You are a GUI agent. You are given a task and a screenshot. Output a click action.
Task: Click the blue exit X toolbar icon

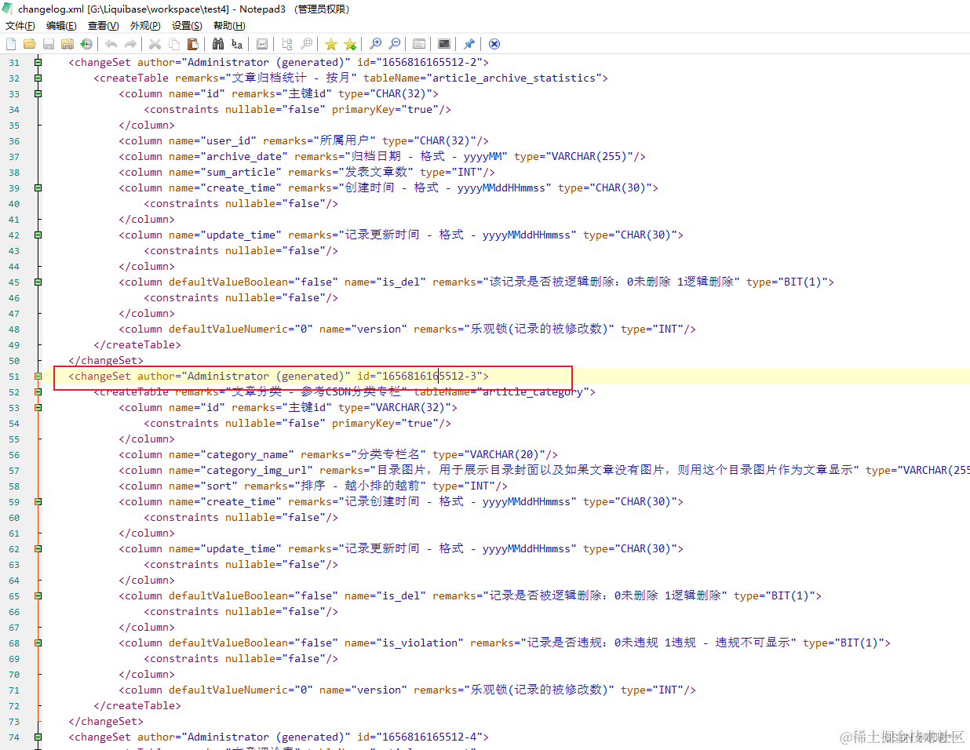pyautogui.click(x=494, y=44)
